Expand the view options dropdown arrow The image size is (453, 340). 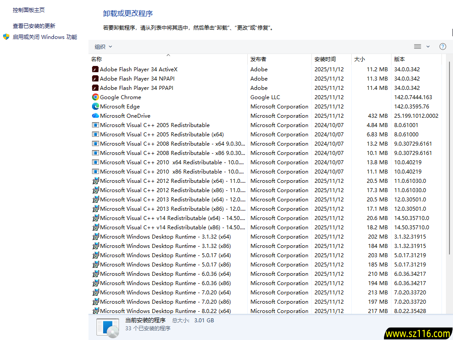click(428, 46)
